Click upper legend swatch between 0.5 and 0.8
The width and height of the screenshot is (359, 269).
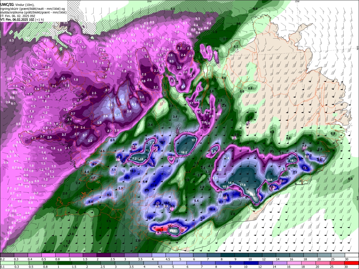pyautogui.click(x=48, y=255)
